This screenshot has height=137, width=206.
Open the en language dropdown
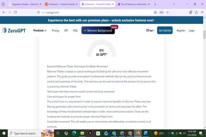point(150,30)
